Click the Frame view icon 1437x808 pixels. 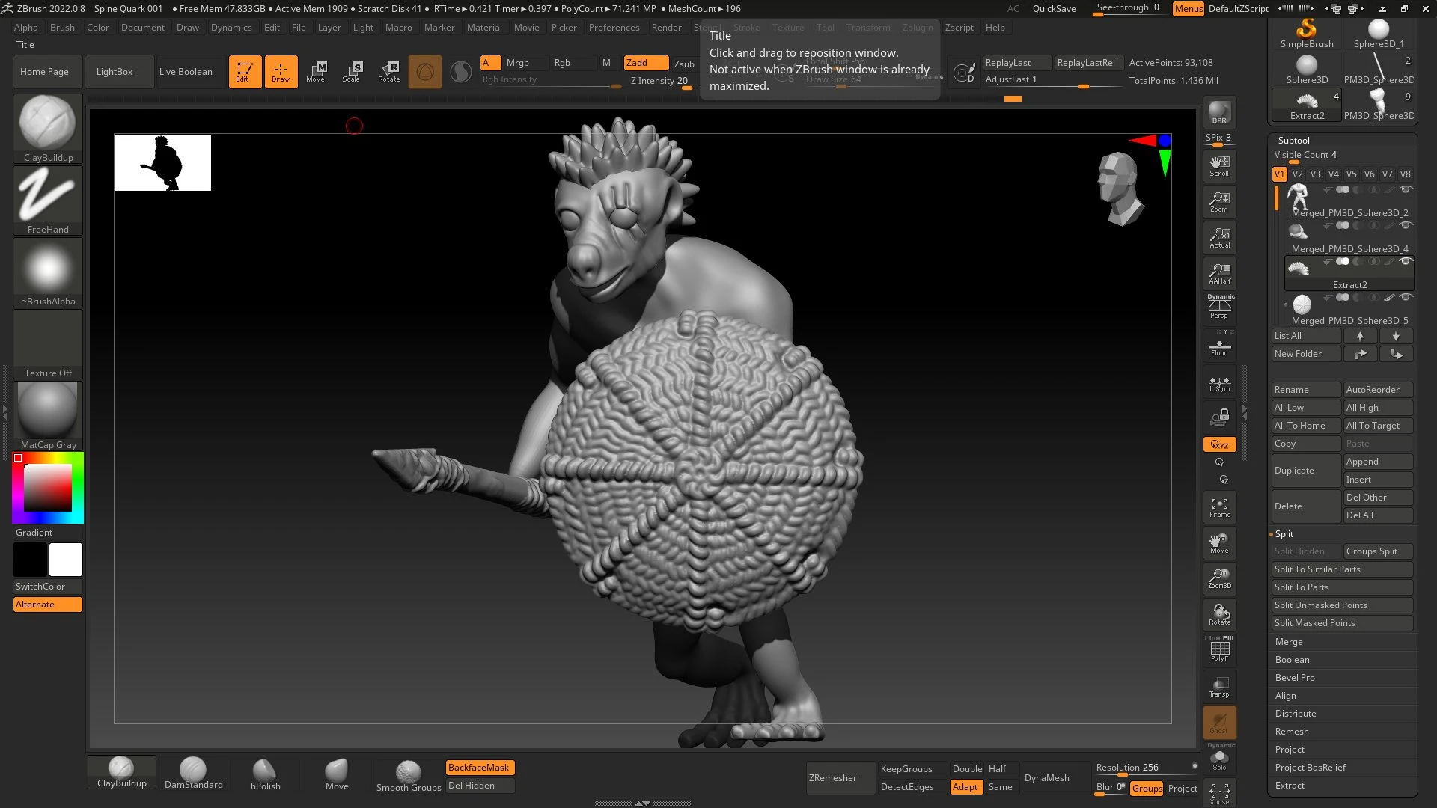pos(1219,507)
